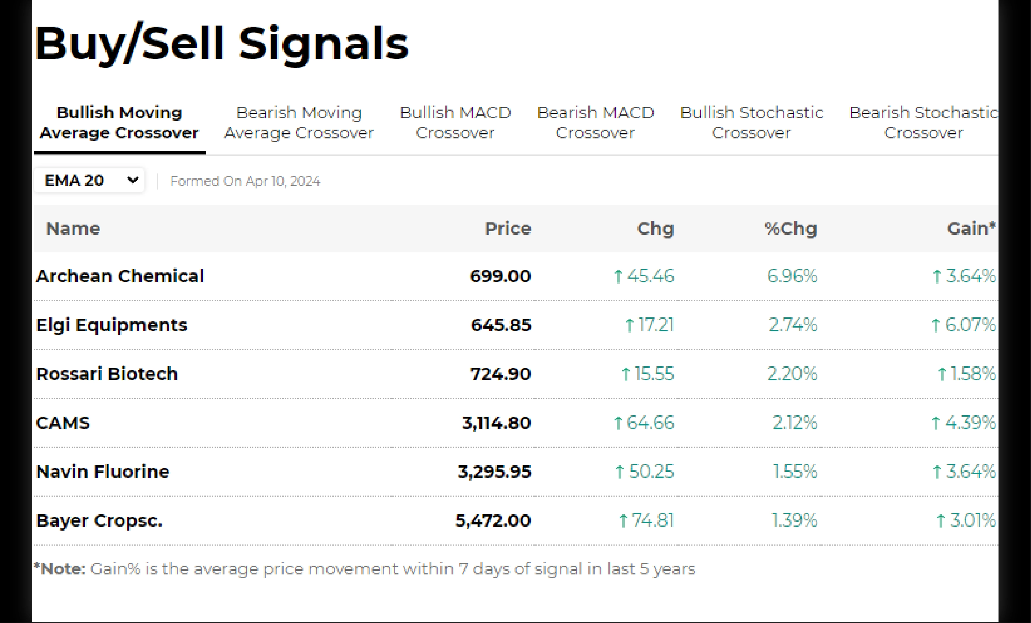Image resolution: width=1031 pixels, height=623 pixels.
Task: Click the Rossari Biotech stock name
Action: point(107,374)
